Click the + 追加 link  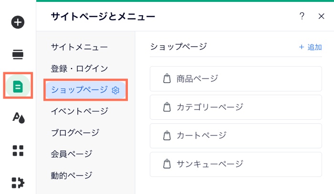click(x=310, y=47)
